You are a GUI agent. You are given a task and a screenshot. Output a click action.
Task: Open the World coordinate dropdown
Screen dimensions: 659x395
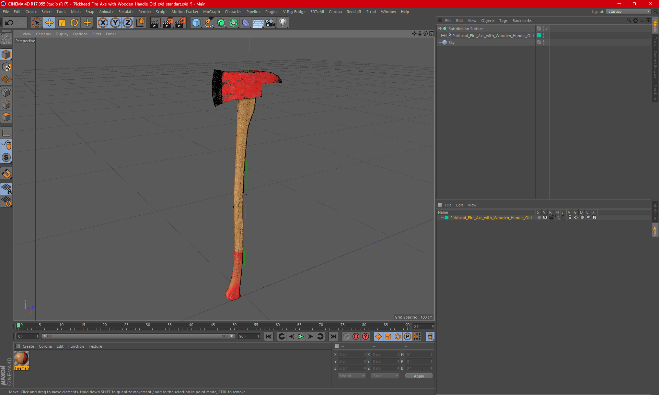[x=352, y=376]
